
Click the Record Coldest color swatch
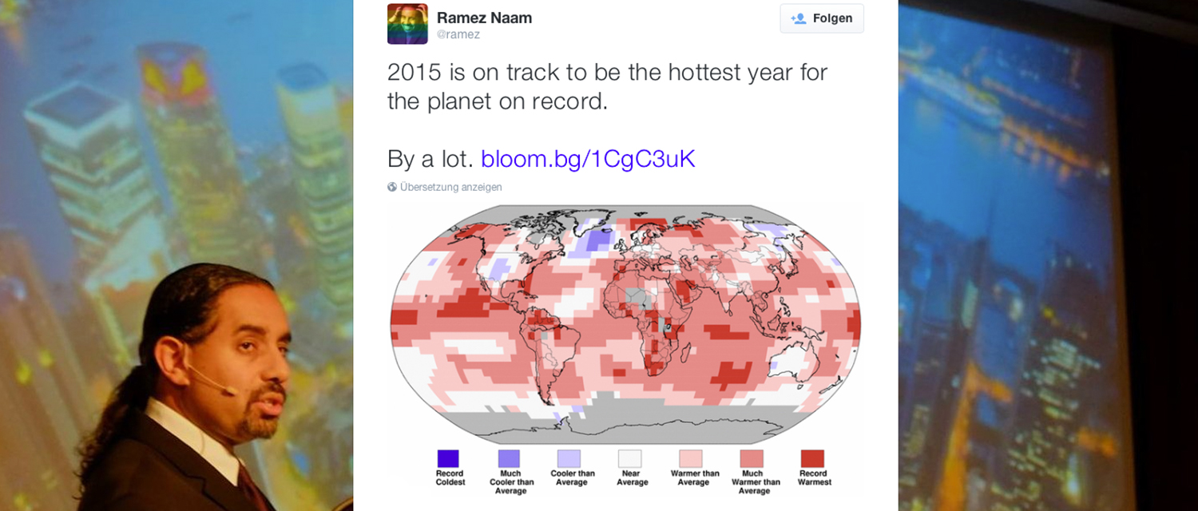448,458
